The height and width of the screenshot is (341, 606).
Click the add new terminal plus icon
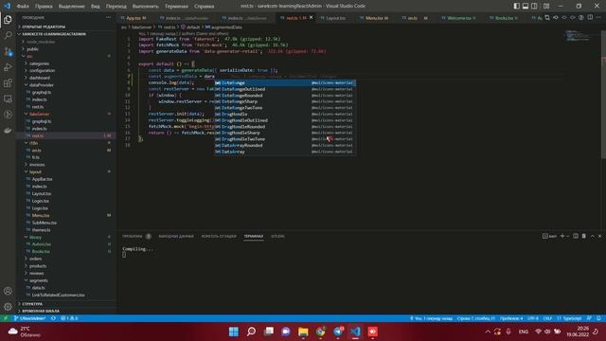point(562,236)
